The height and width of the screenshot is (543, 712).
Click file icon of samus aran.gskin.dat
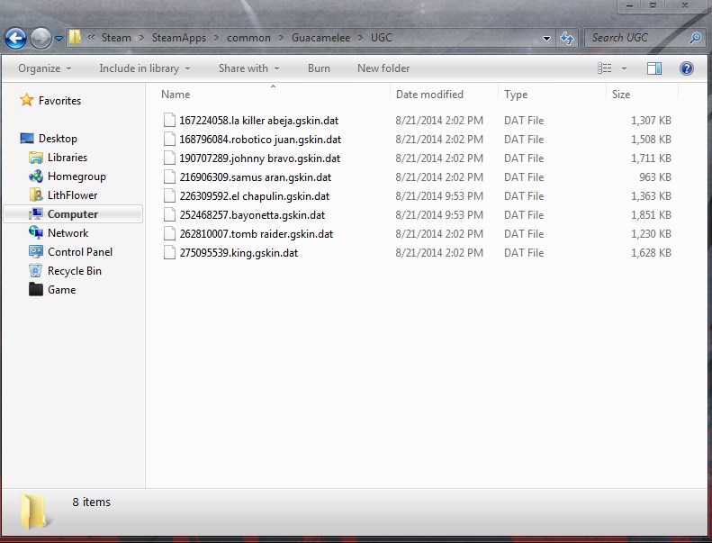coord(169,177)
